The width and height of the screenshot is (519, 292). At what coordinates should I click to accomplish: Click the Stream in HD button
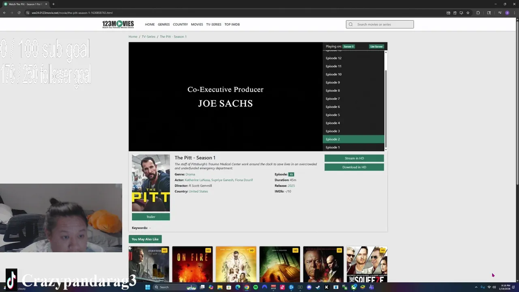(x=354, y=158)
